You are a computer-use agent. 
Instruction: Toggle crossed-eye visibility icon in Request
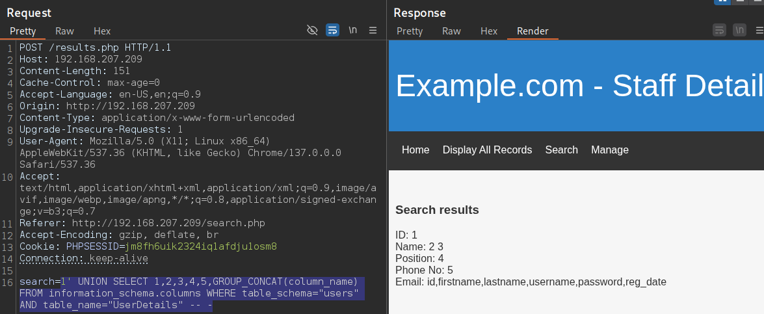click(x=312, y=30)
